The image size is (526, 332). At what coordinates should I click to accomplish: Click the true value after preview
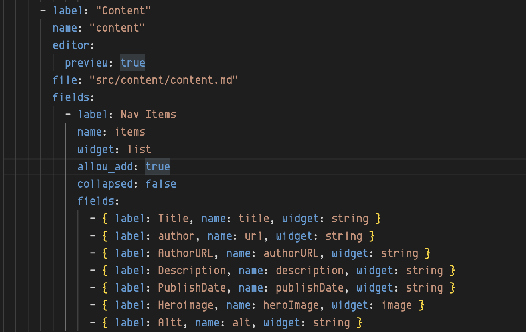[133, 63]
